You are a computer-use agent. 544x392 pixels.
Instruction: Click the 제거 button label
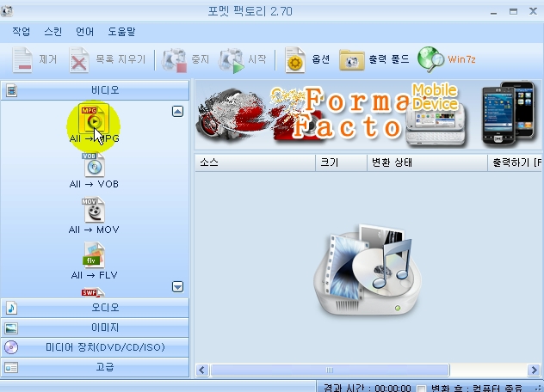47,59
